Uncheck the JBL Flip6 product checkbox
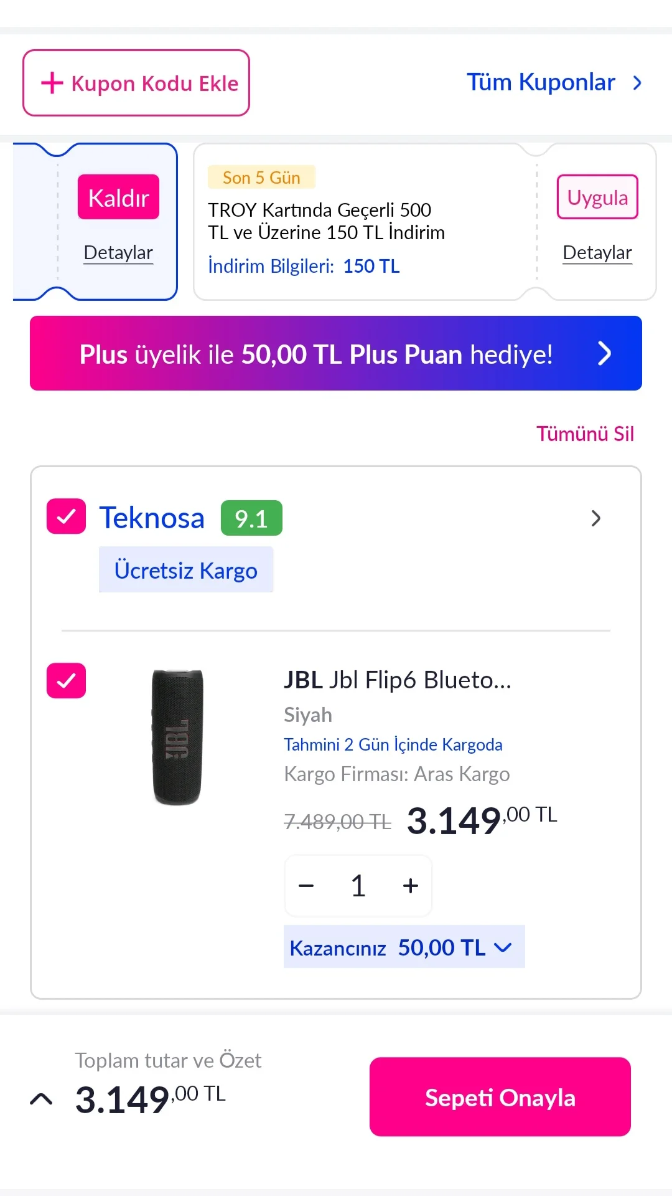 pyautogui.click(x=66, y=680)
